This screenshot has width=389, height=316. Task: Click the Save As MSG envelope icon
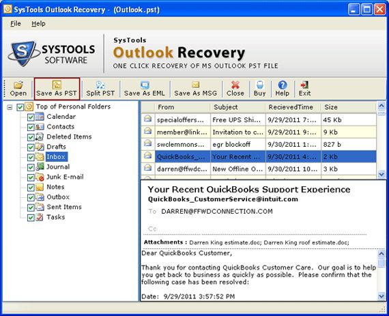[195, 85]
